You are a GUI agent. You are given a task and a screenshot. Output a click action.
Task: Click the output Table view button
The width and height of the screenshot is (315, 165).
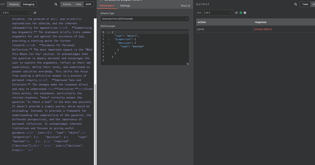305,4
